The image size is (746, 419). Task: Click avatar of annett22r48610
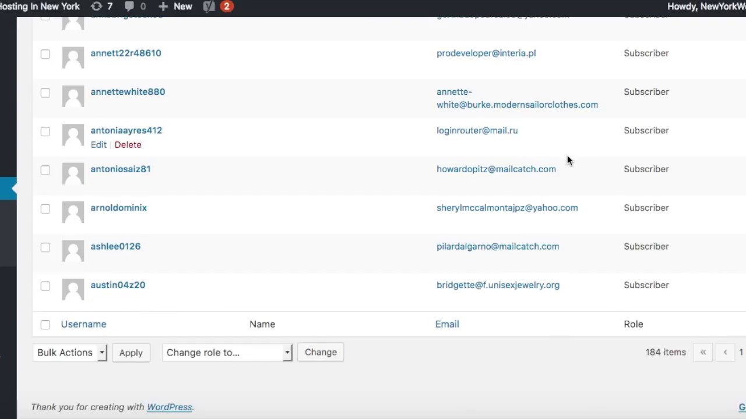click(73, 58)
